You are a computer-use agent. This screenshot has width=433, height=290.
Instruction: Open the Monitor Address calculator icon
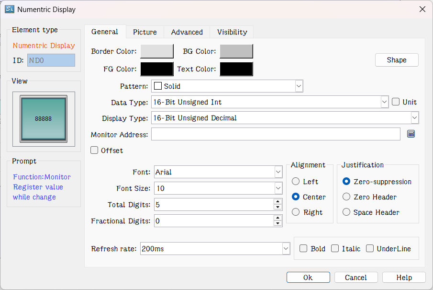(x=411, y=134)
